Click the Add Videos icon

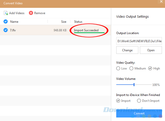(x=6, y=13)
